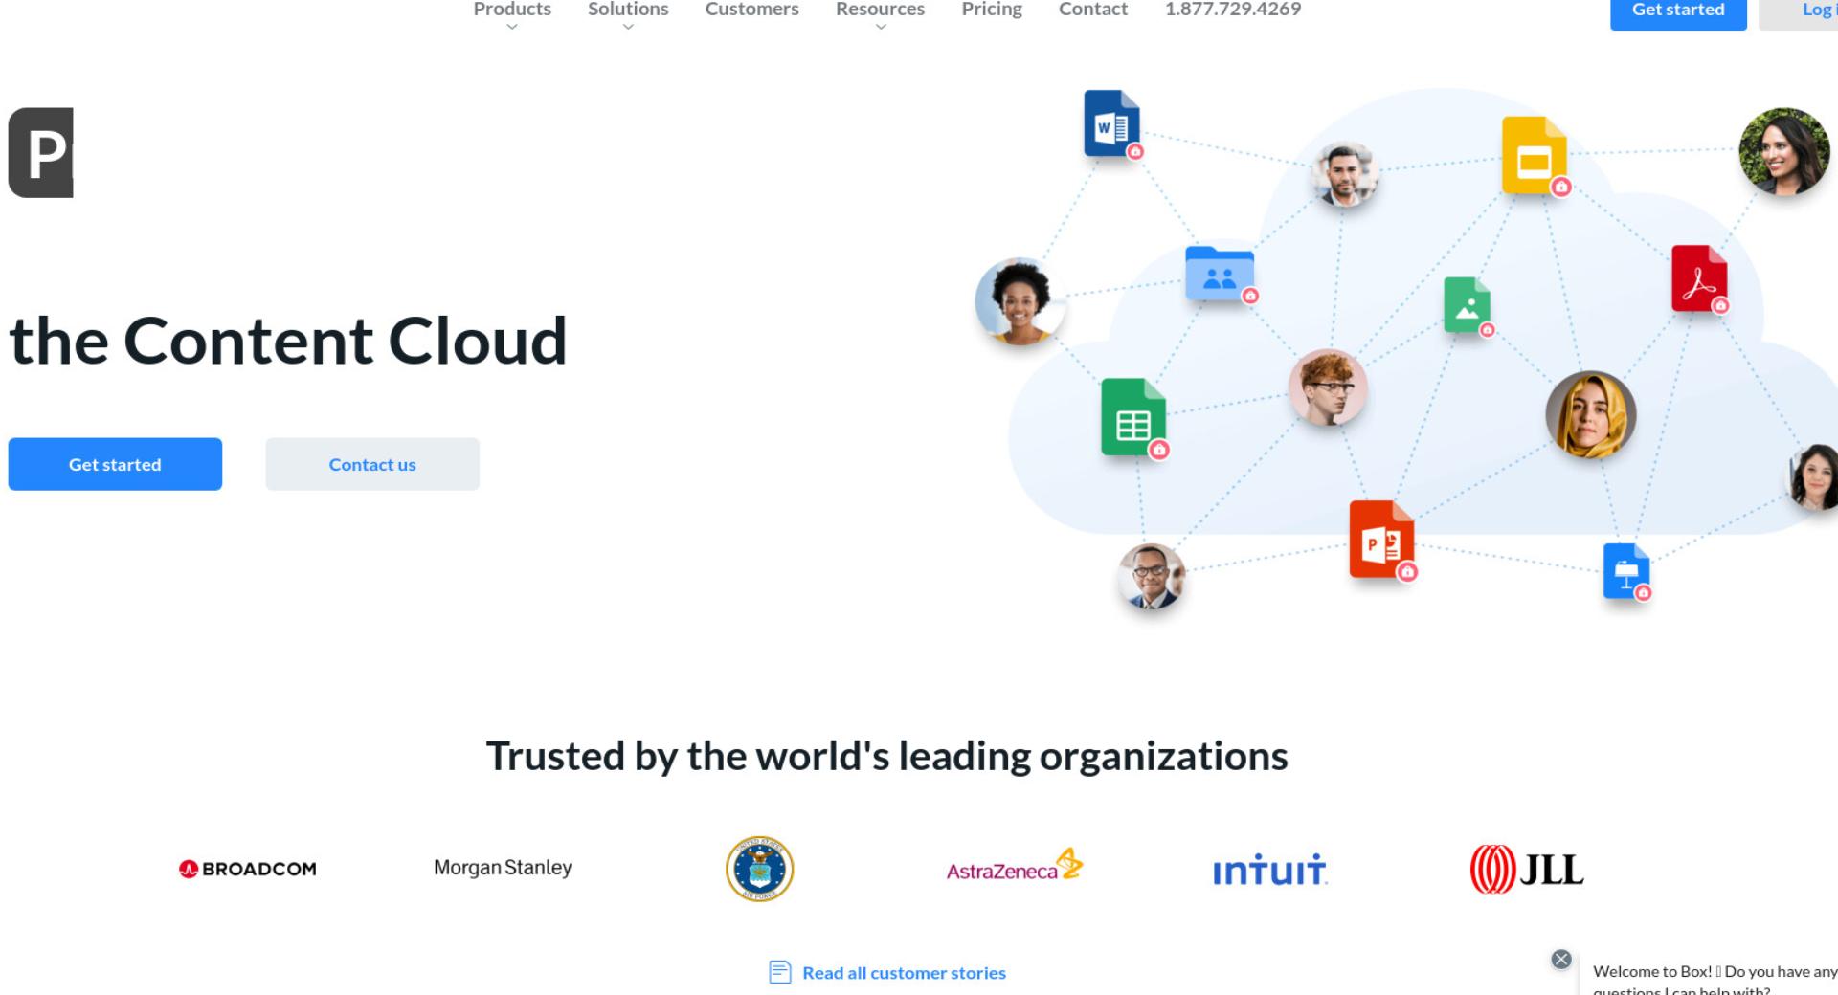Open the Contact page

point(1093,10)
